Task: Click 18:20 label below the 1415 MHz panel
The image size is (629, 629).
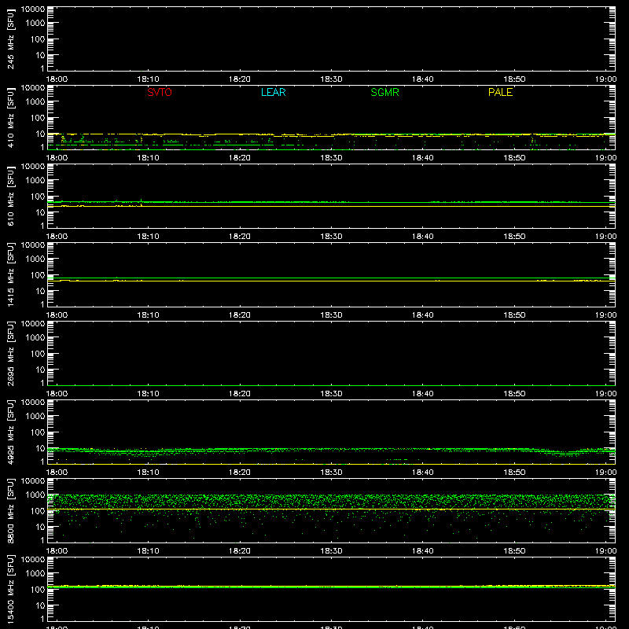Action: pos(240,315)
